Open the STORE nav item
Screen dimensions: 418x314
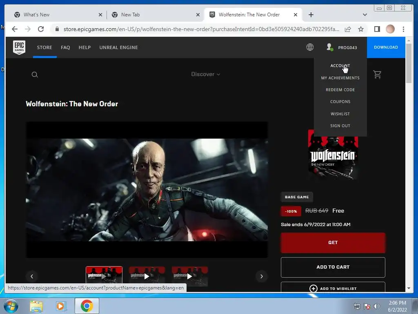[44, 47]
